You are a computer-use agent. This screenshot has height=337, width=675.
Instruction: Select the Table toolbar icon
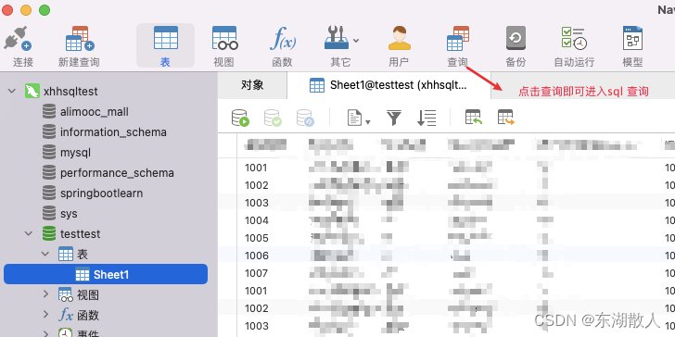click(x=166, y=38)
